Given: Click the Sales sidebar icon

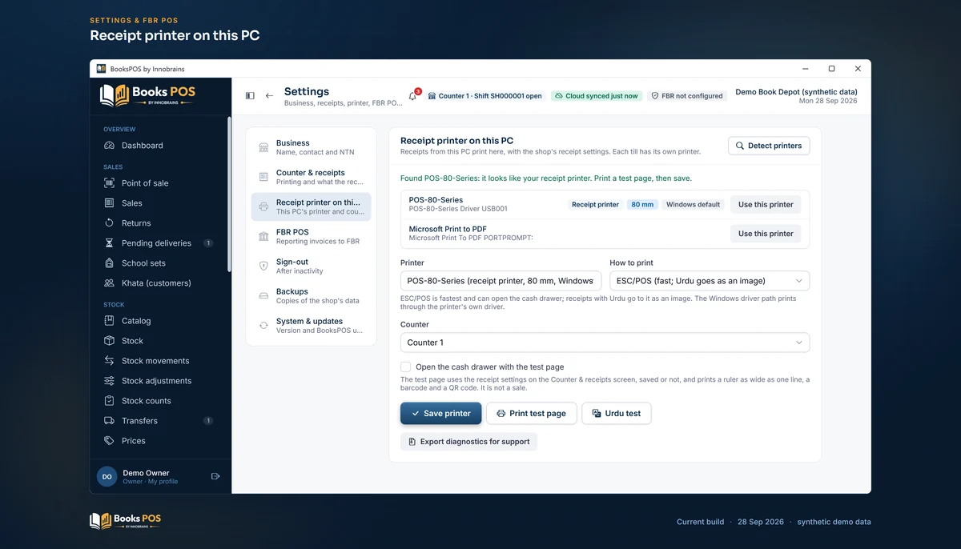Looking at the screenshot, I should tap(109, 203).
